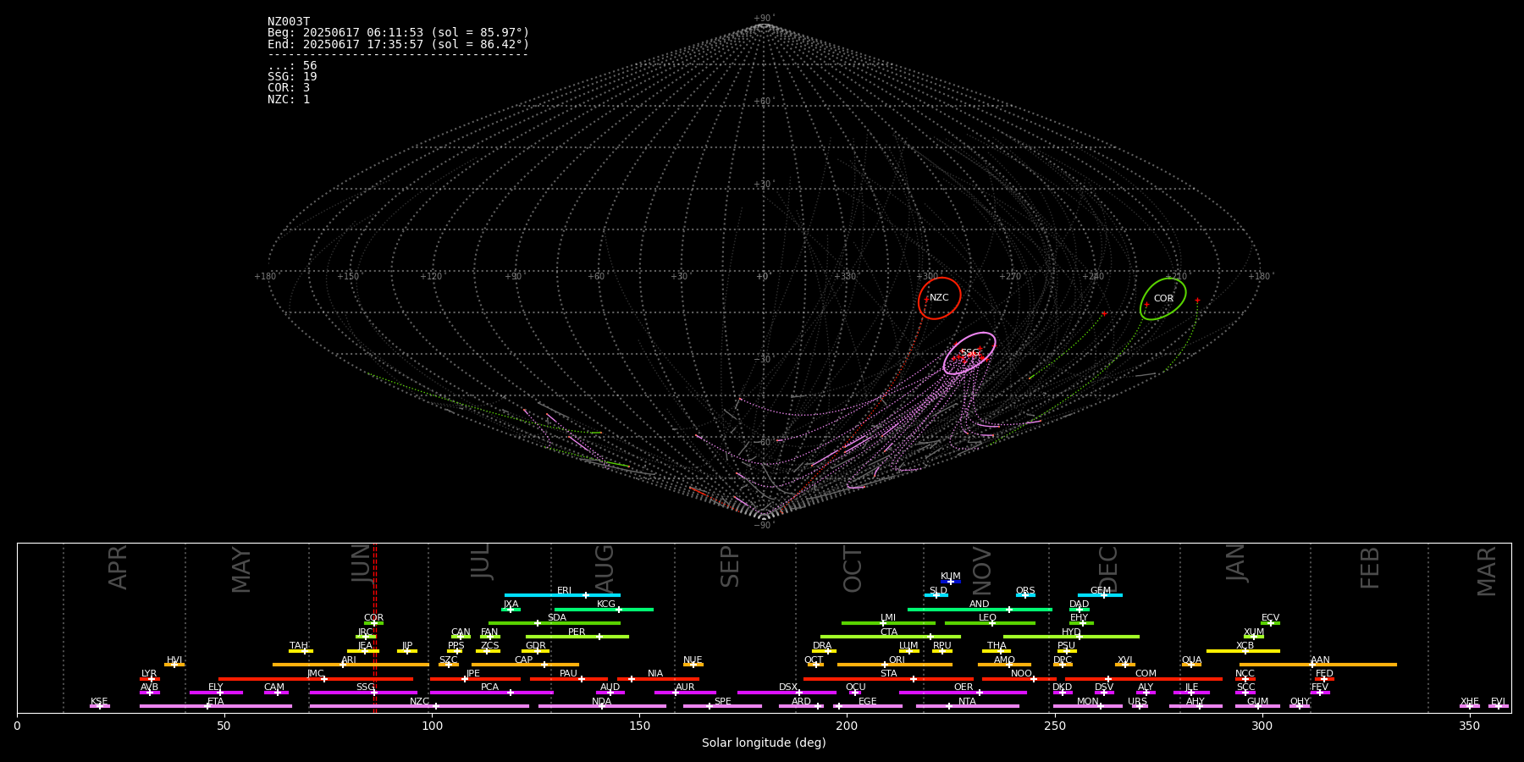
Task: Click the NDA shower bar
Action: click(x=602, y=706)
